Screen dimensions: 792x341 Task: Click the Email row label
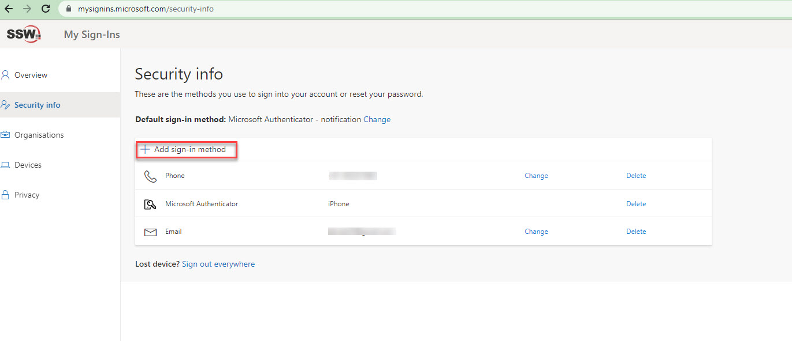[x=173, y=232]
